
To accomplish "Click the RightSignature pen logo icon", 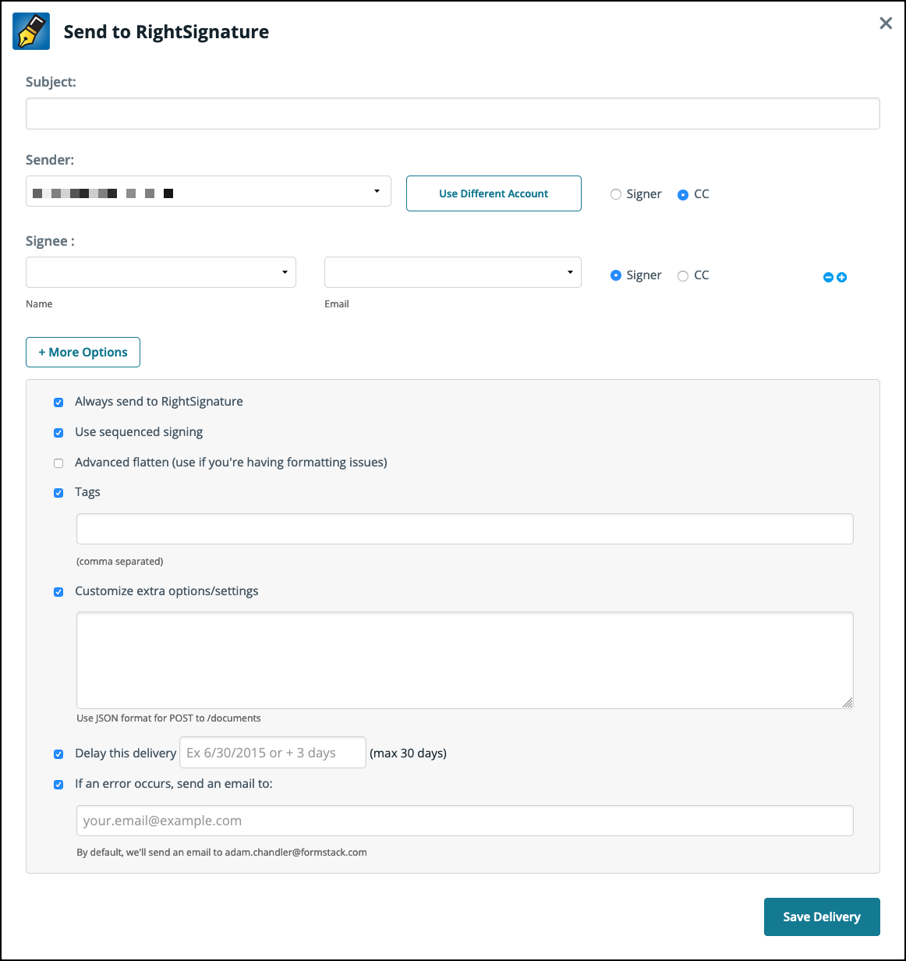I will pyautogui.click(x=31, y=31).
